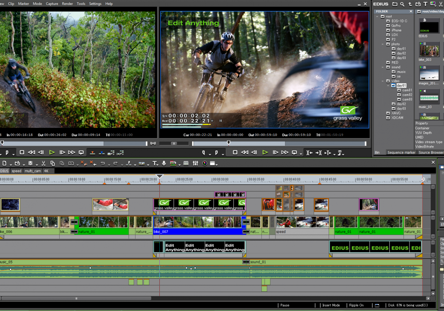
Task: Click the export icon under the recorder
Action: click(x=340, y=153)
